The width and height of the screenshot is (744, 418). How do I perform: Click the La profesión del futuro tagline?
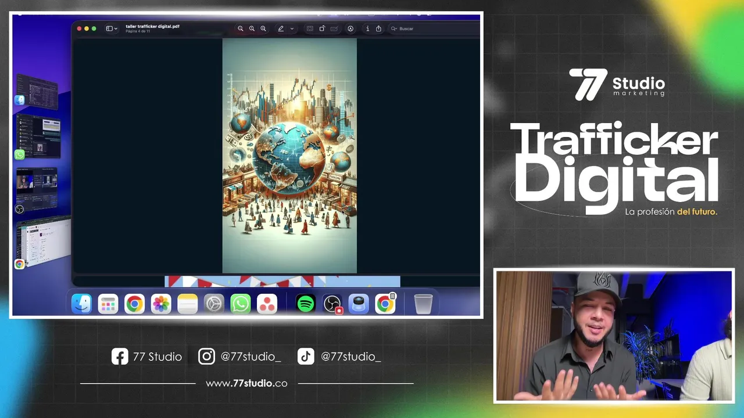671,212
